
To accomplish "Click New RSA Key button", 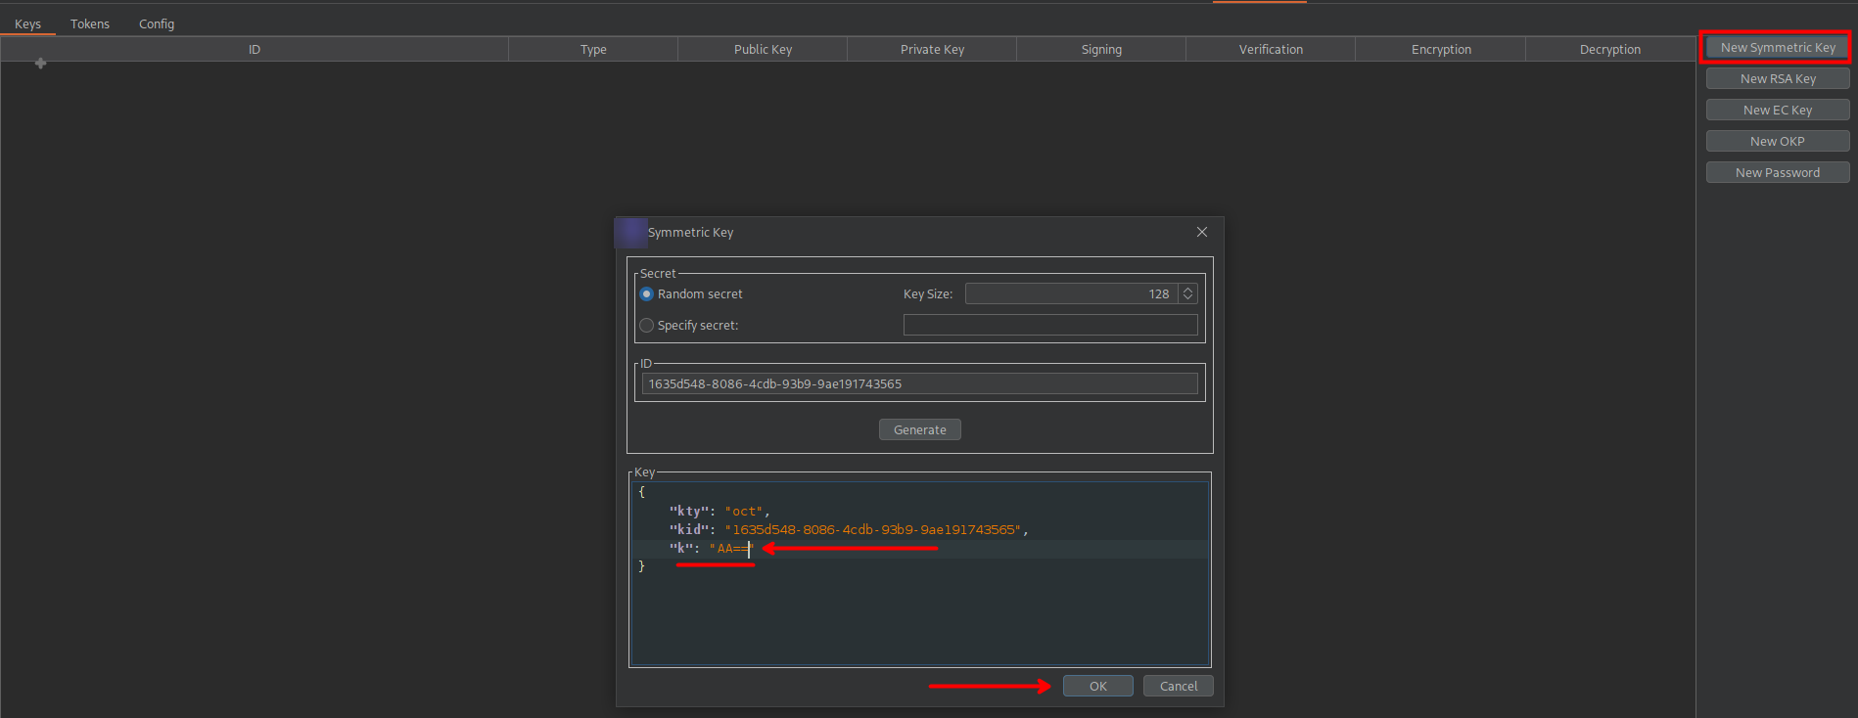I will pyautogui.click(x=1777, y=78).
